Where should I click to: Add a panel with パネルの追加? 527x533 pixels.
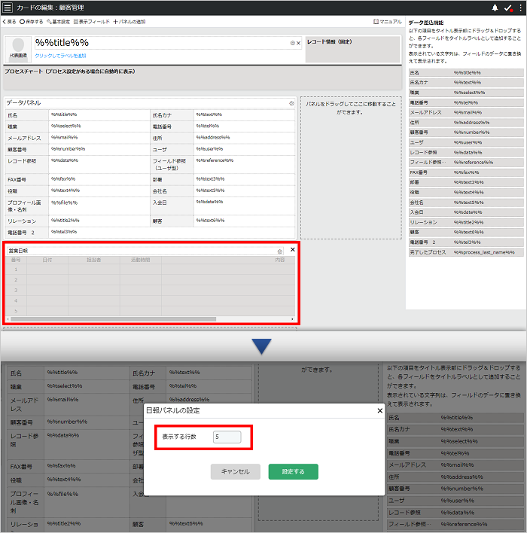tap(129, 22)
